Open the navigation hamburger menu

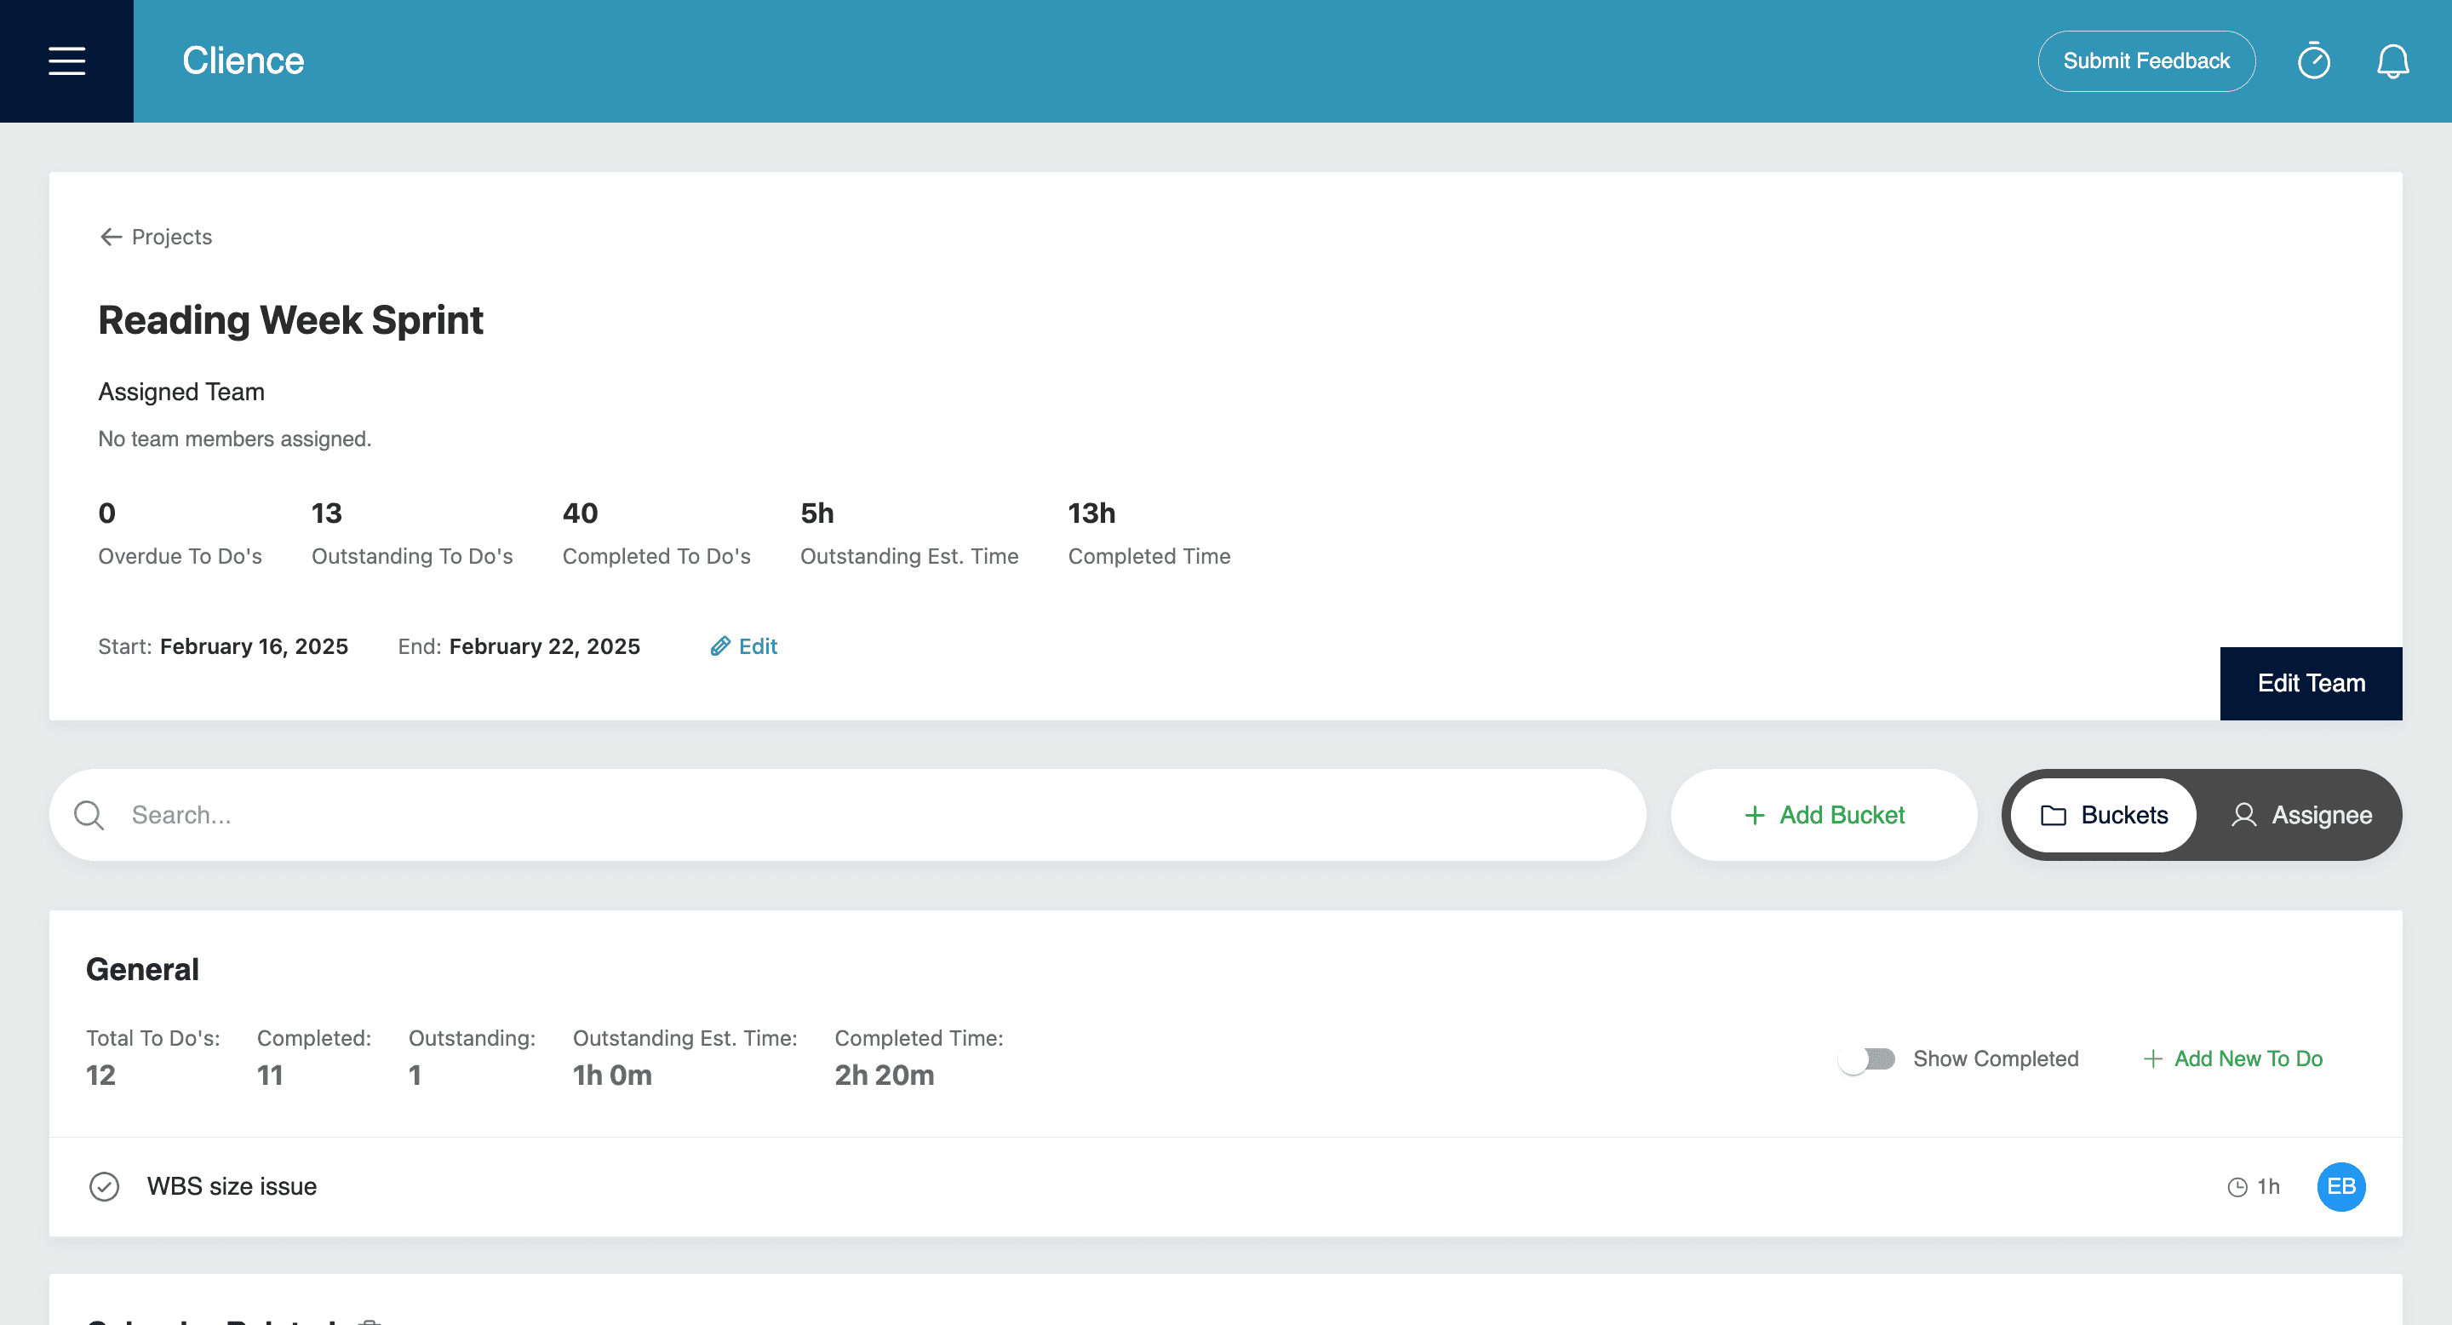66,60
